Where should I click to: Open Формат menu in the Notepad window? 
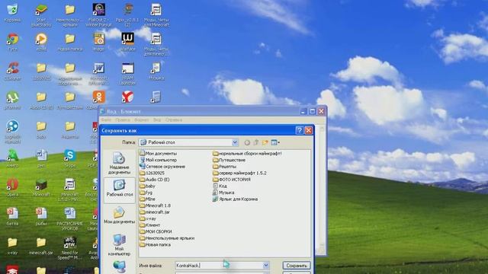[x=142, y=120]
